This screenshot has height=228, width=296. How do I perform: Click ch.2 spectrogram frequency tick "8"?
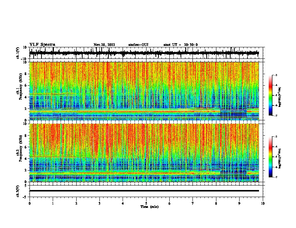pos(26,136)
